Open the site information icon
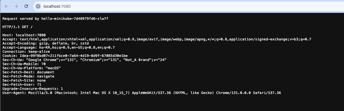Image resolution: width=344 pixels, height=111 pixels. (x=38, y=6)
